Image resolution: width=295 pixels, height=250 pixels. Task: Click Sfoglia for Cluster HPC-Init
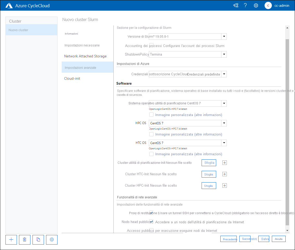209,185
